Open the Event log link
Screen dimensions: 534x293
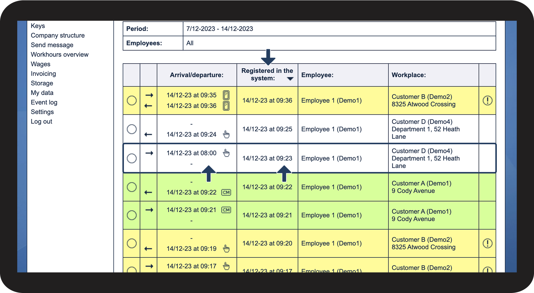point(44,102)
